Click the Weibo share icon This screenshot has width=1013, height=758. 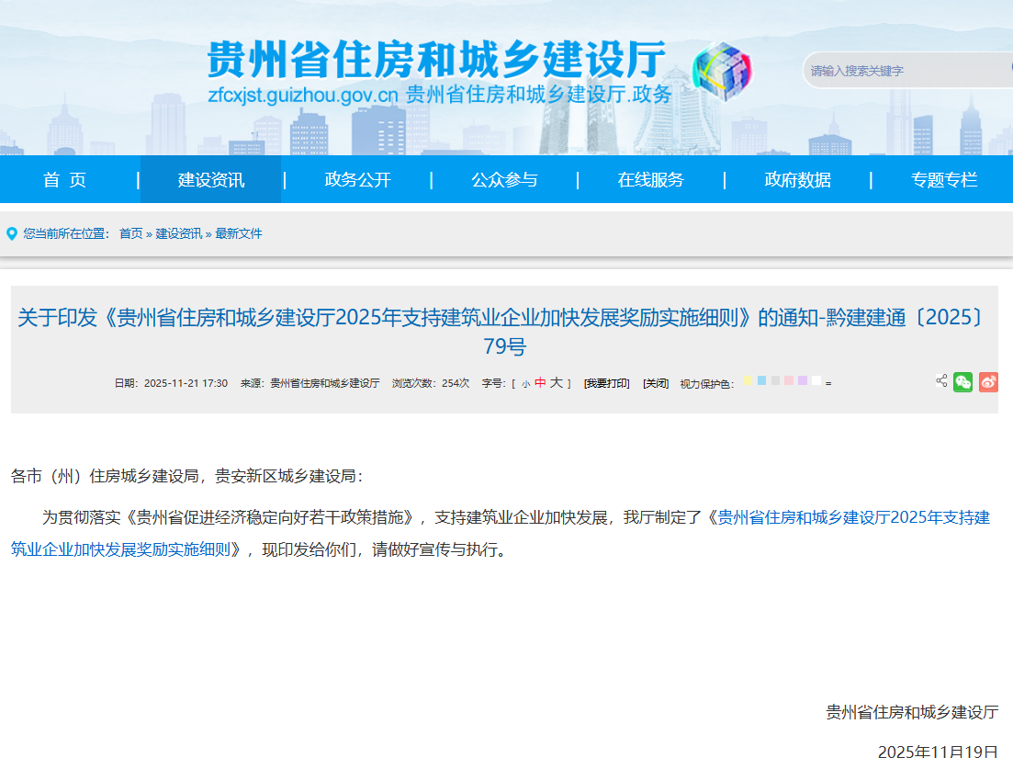point(988,382)
